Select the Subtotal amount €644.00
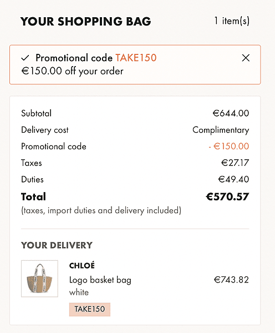This screenshot has height=333, width=275. click(231, 113)
